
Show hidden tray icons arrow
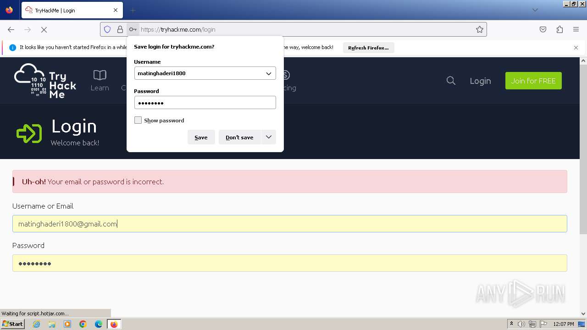pos(511,324)
